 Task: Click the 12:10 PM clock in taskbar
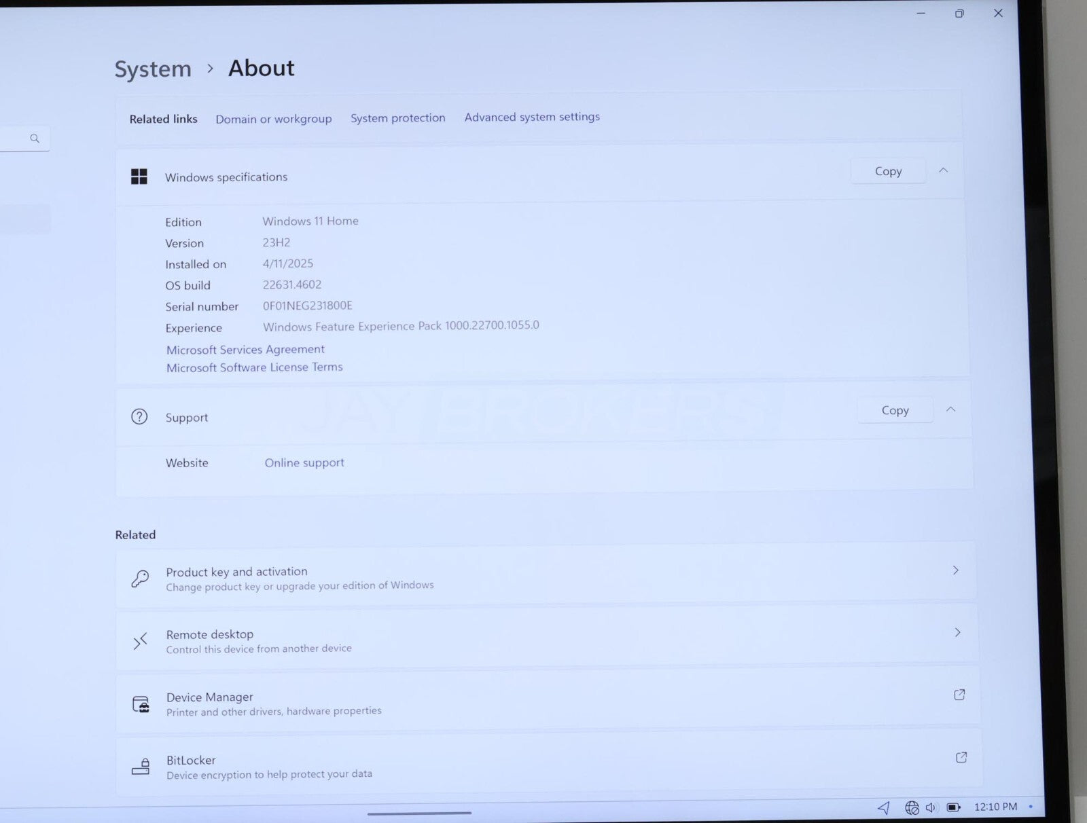coord(996,807)
